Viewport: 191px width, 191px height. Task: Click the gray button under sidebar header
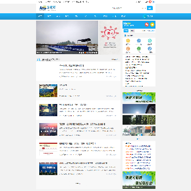coord(132,31)
